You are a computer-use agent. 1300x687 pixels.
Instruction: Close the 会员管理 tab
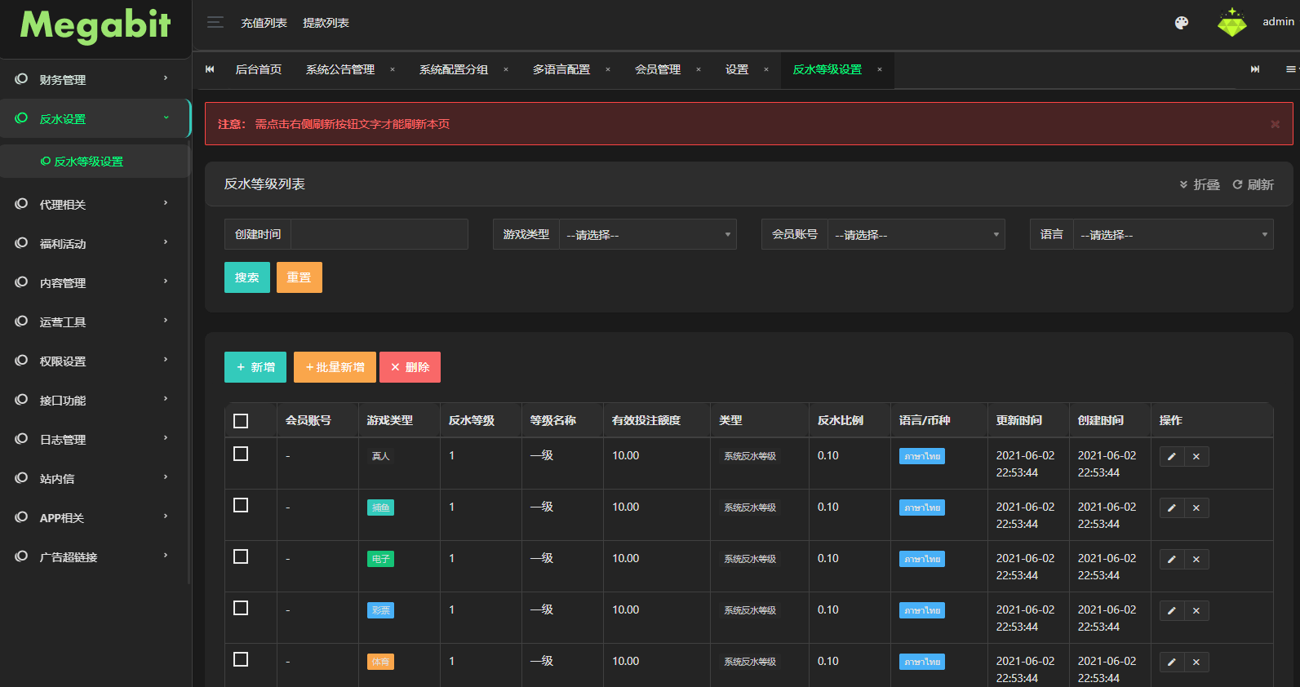click(x=699, y=70)
